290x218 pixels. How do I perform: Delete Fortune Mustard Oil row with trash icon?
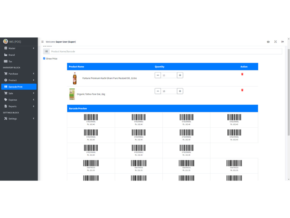pyautogui.click(x=242, y=74)
